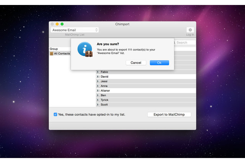Viewport: 245px width, 163px height.
Task: Select the contact named Fabio
Action: point(146,72)
